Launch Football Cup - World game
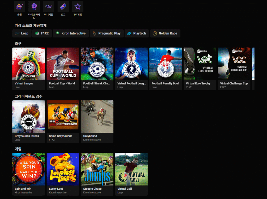This screenshot has height=199, width=267. (x=63, y=64)
